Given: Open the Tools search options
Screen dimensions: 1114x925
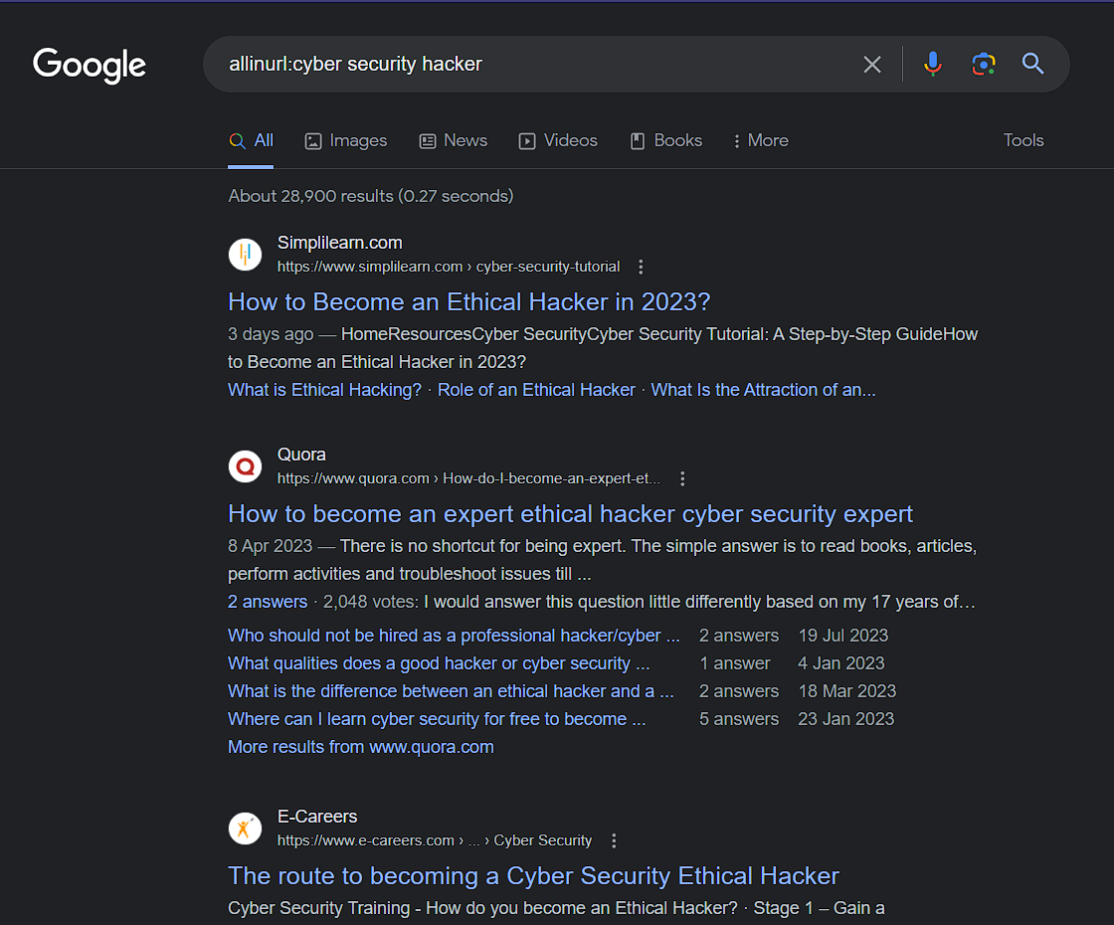Looking at the screenshot, I should click(x=1023, y=140).
